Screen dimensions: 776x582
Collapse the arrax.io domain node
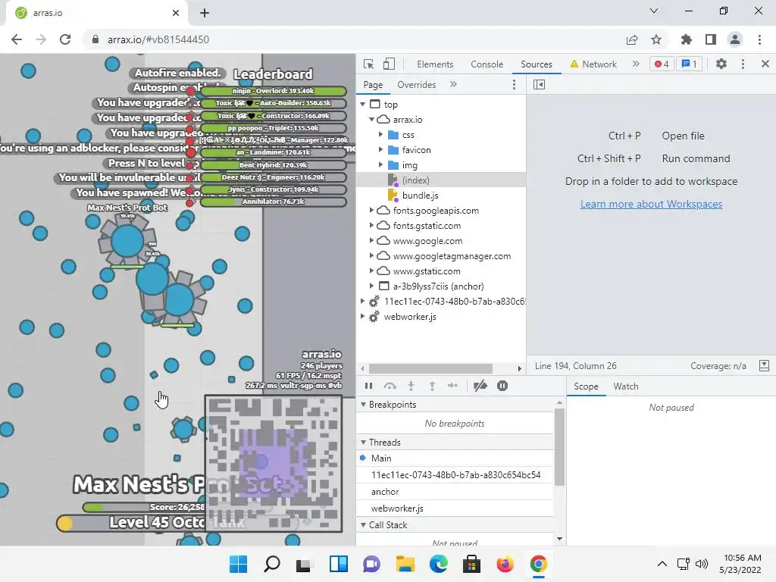pyautogui.click(x=371, y=120)
